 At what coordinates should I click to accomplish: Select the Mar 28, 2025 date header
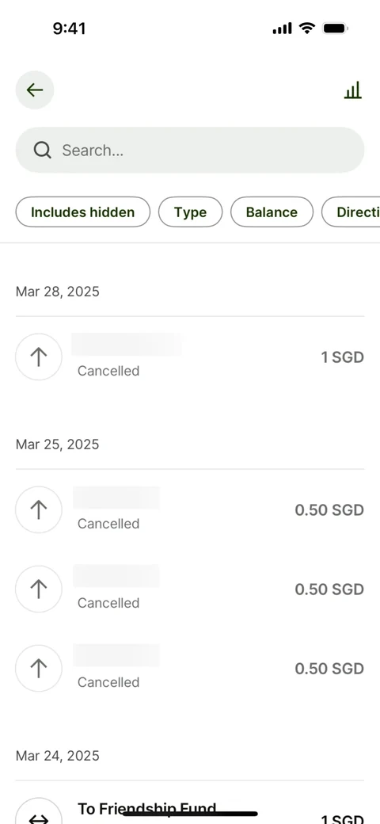(x=58, y=292)
